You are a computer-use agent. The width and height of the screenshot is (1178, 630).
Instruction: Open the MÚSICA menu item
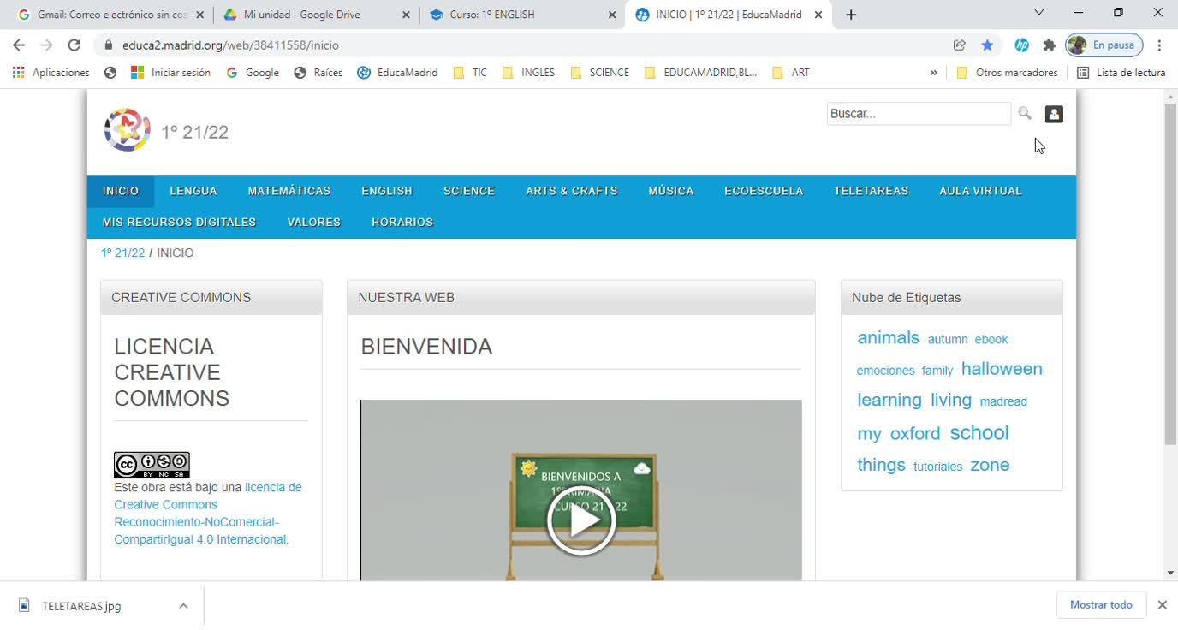point(671,191)
